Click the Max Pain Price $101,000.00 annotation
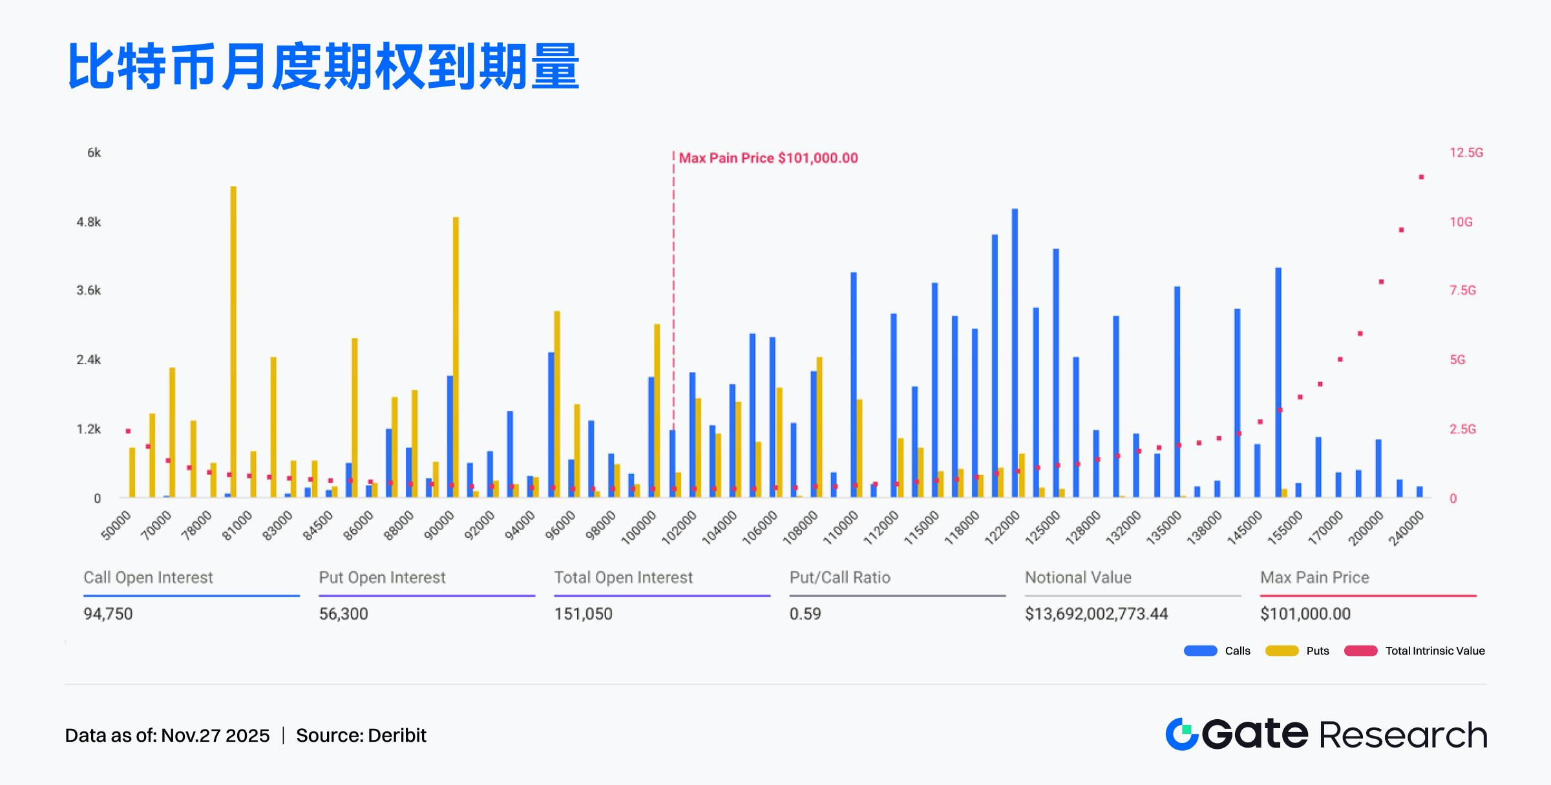Screen dimensions: 1551x785 click(768, 158)
